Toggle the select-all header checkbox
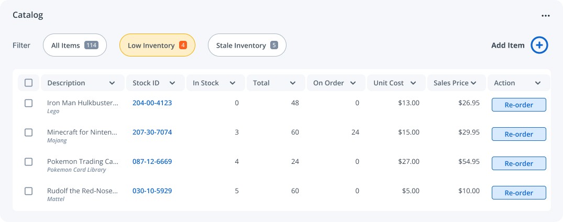This screenshot has width=563, height=222. coord(29,83)
